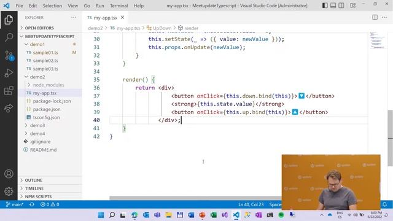This screenshot has width=393, height=221.
Task: Open the Explorer view in activity bar
Action: tap(9, 20)
